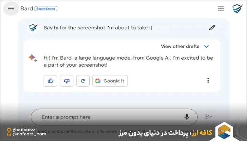Click the user avatar beside the prompt
Screen dimensions: 247x141
point(33,27)
